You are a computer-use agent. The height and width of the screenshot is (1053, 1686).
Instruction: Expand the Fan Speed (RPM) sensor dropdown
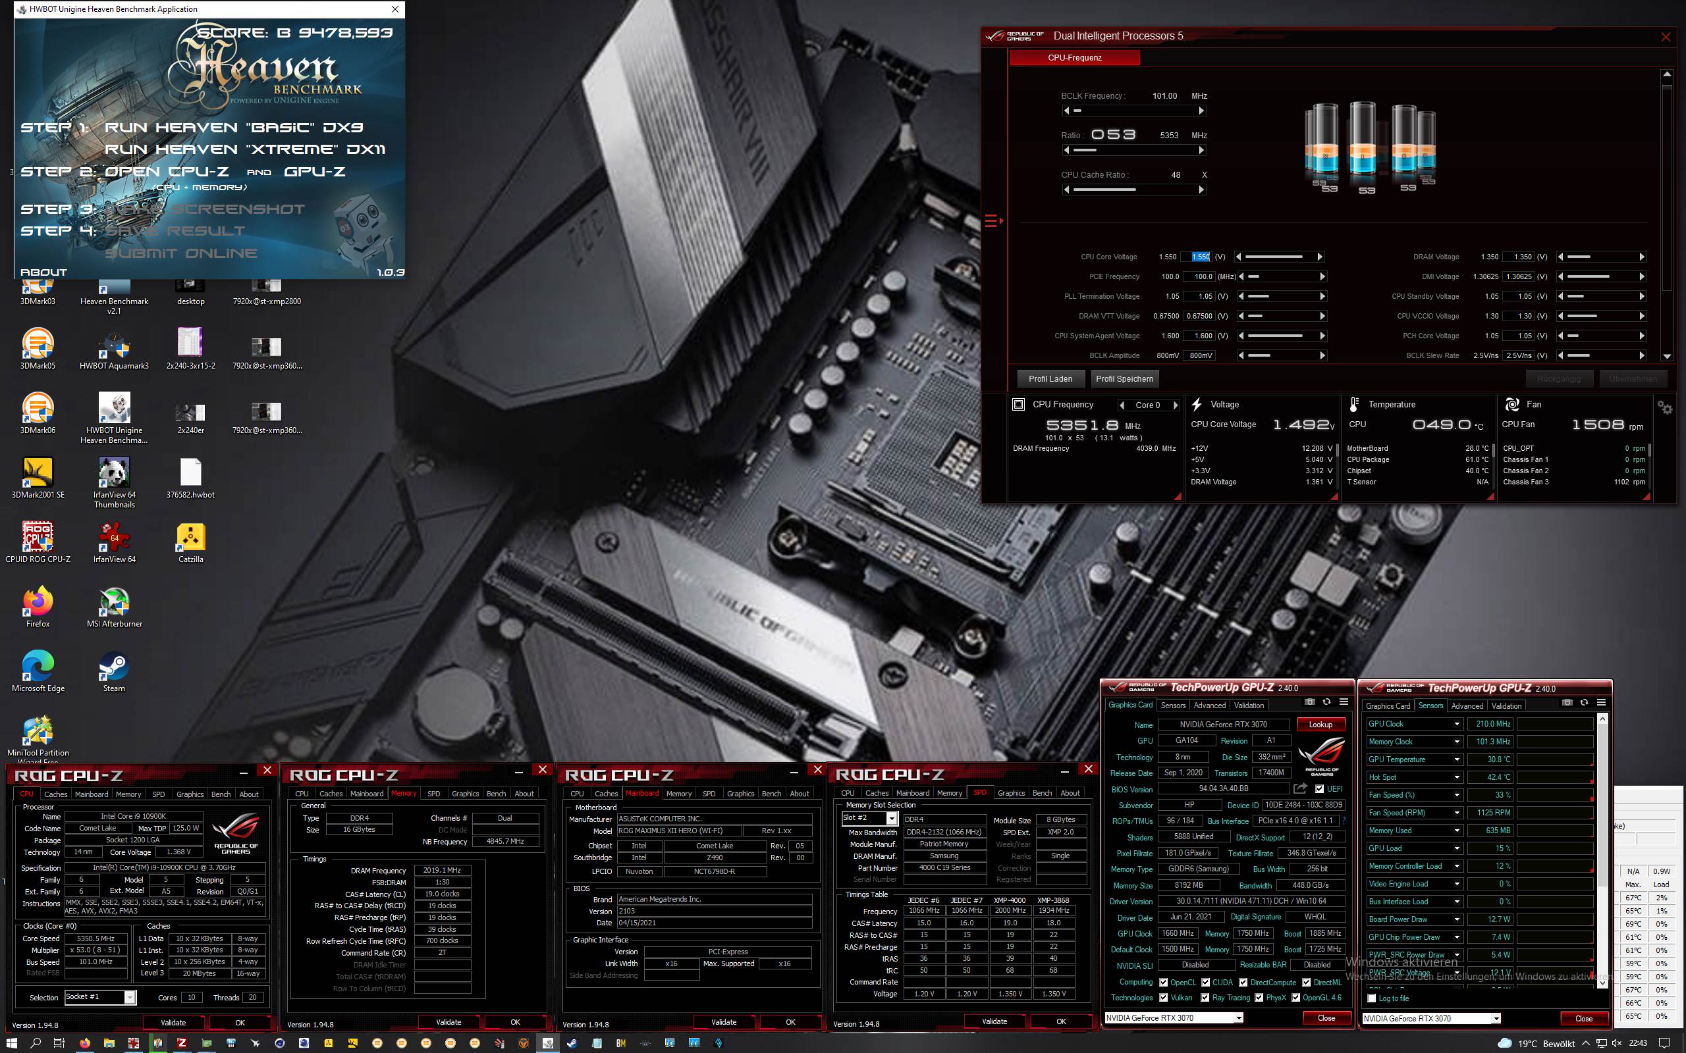click(1457, 813)
